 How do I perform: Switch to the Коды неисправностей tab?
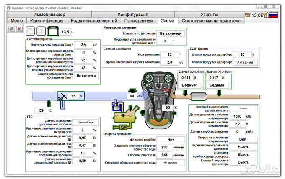coord(93,20)
